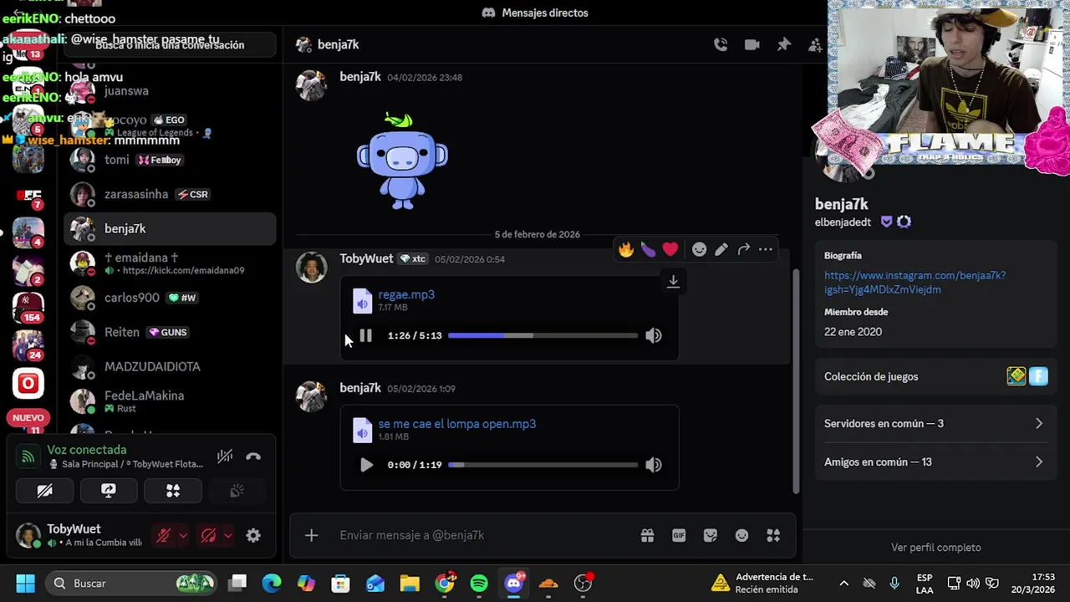Disconnect from the voice channel
1070x602 pixels.
pyautogui.click(x=253, y=457)
